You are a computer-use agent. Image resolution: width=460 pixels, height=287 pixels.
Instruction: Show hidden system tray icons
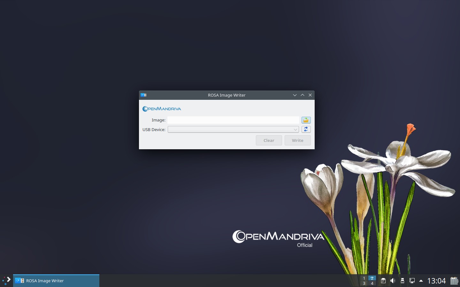point(421,281)
